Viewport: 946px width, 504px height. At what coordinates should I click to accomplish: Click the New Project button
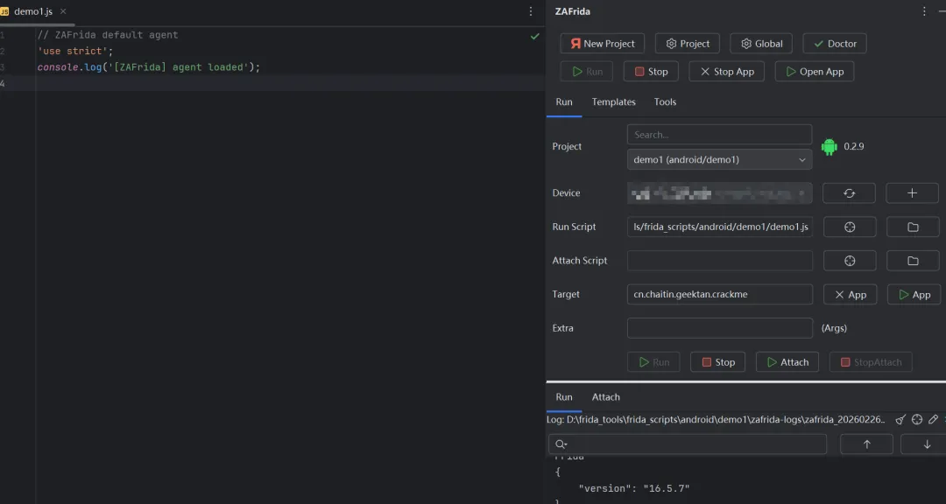click(x=603, y=44)
